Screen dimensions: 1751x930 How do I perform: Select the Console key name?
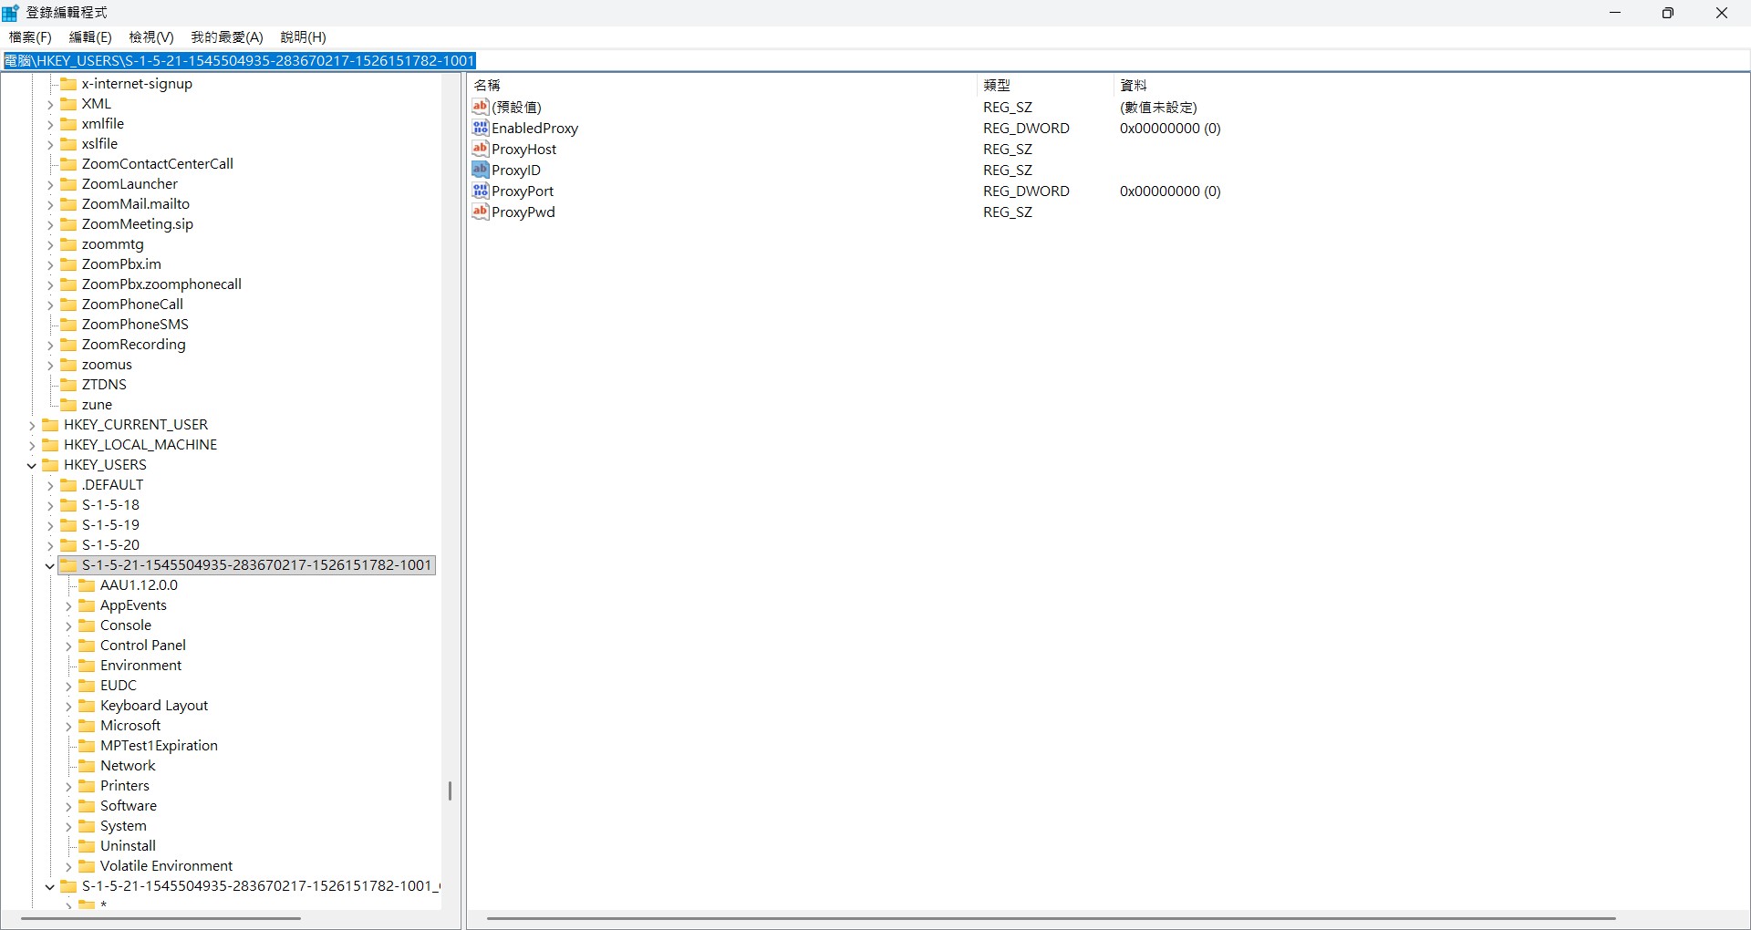(x=126, y=625)
